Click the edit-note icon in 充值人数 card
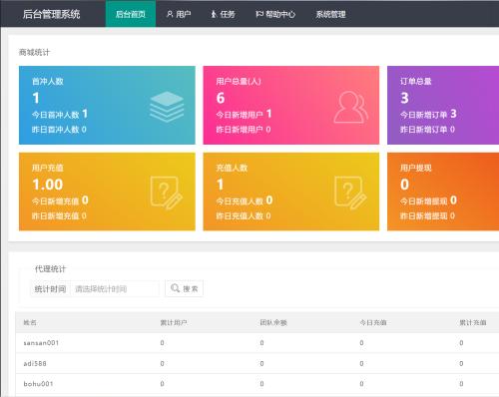The width and height of the screenshot is (499, 397). 350,193
